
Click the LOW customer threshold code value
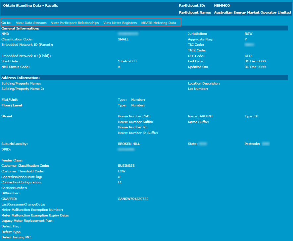122,171
